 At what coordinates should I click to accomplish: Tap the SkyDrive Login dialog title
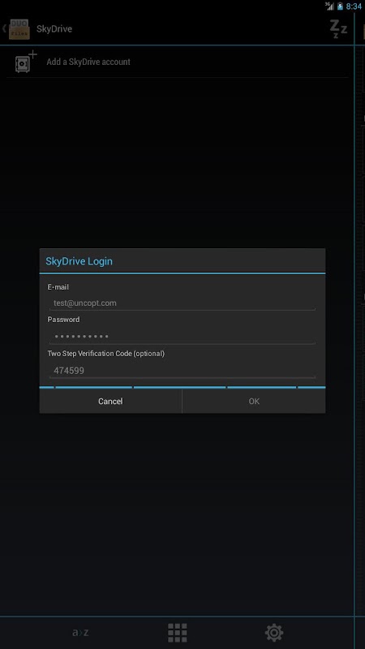[79, 261]
